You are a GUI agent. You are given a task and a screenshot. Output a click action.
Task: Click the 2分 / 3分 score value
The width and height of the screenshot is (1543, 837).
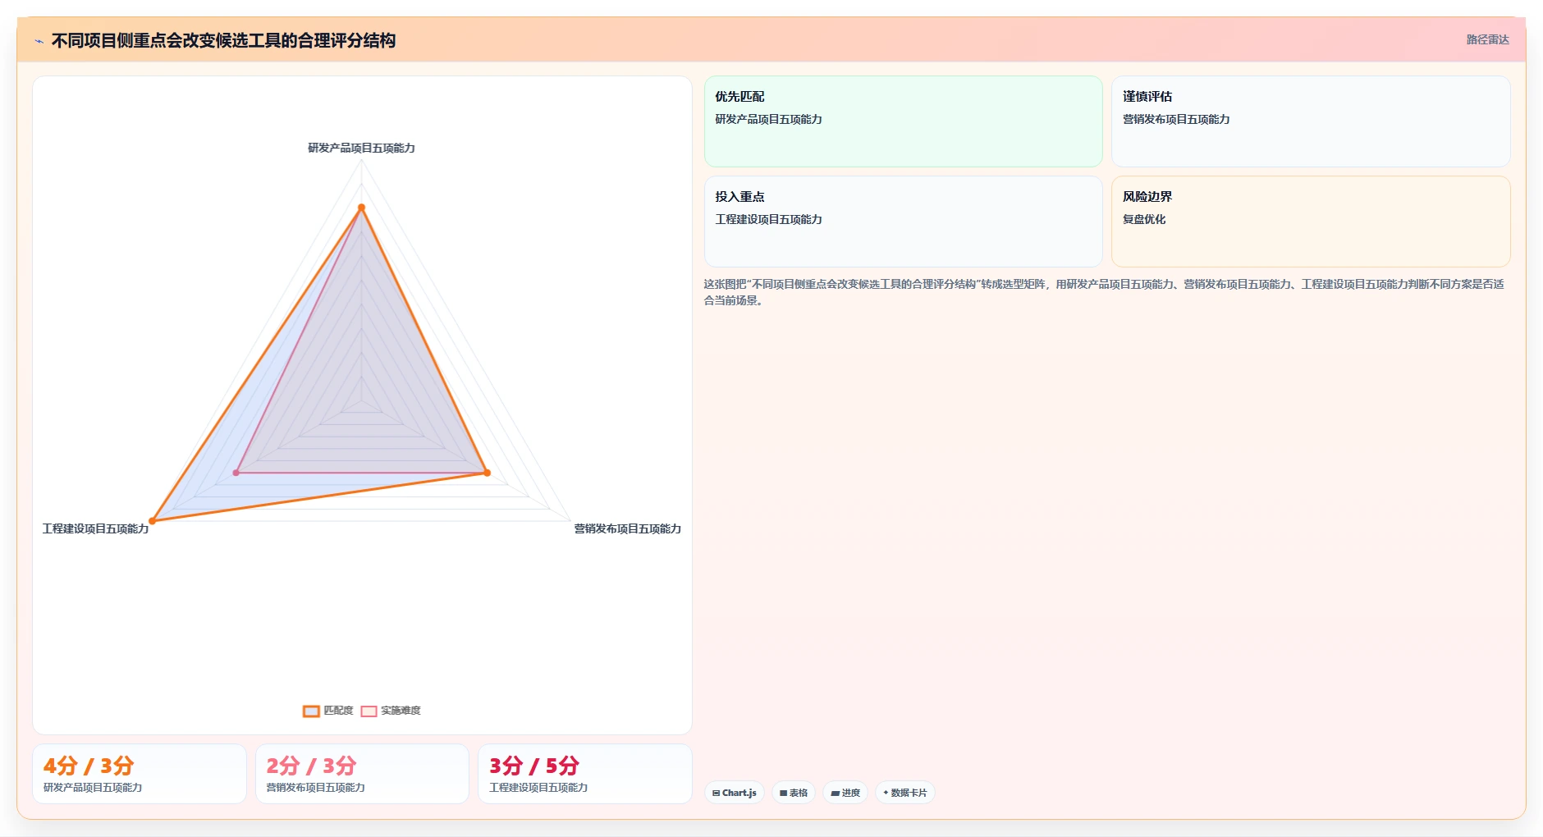tap(311, 766)
